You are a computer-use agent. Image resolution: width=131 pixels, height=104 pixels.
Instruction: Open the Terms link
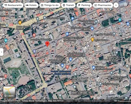(107, 101)
